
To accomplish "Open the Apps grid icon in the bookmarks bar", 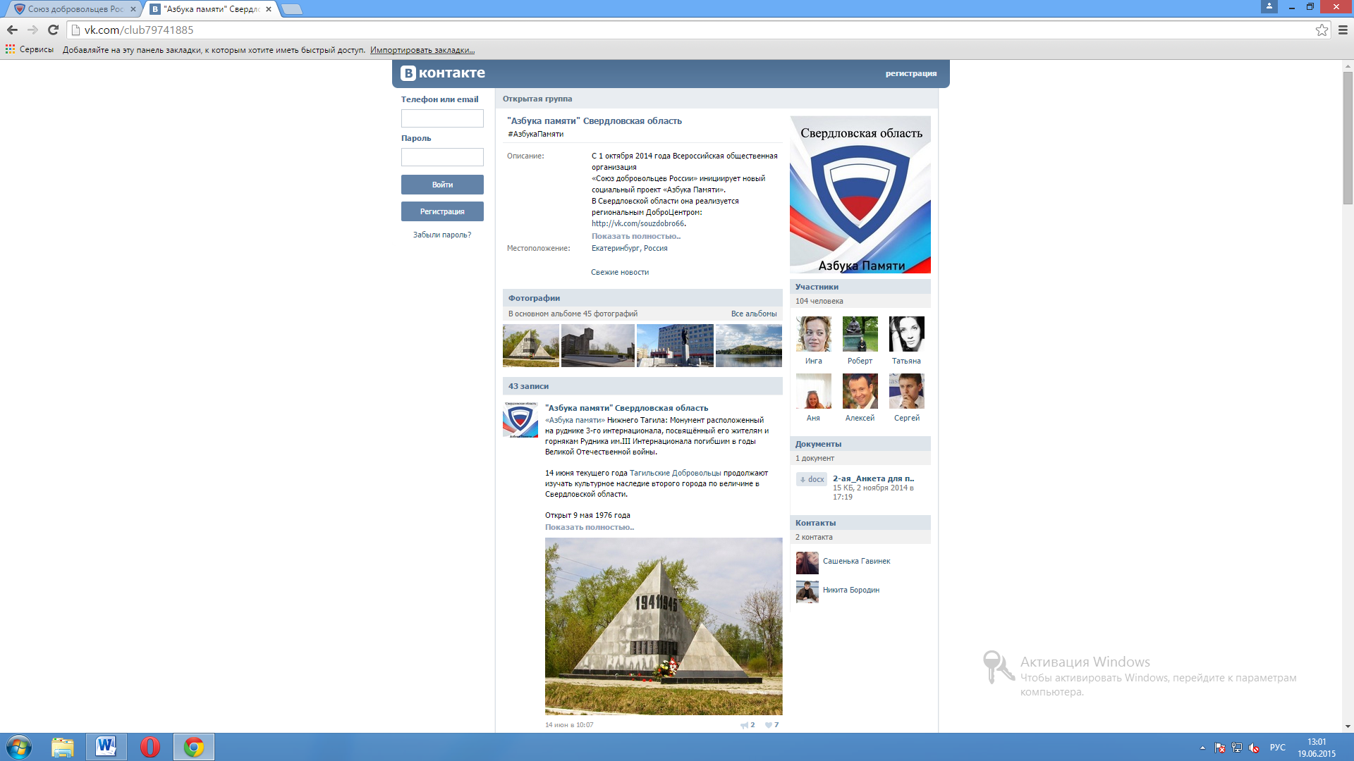I will [x=10, y=49].
